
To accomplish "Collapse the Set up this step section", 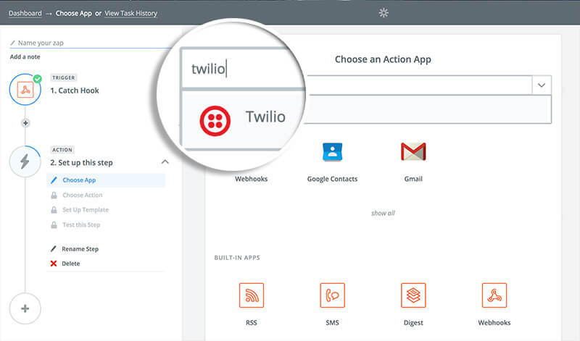I will coord(165,162).
